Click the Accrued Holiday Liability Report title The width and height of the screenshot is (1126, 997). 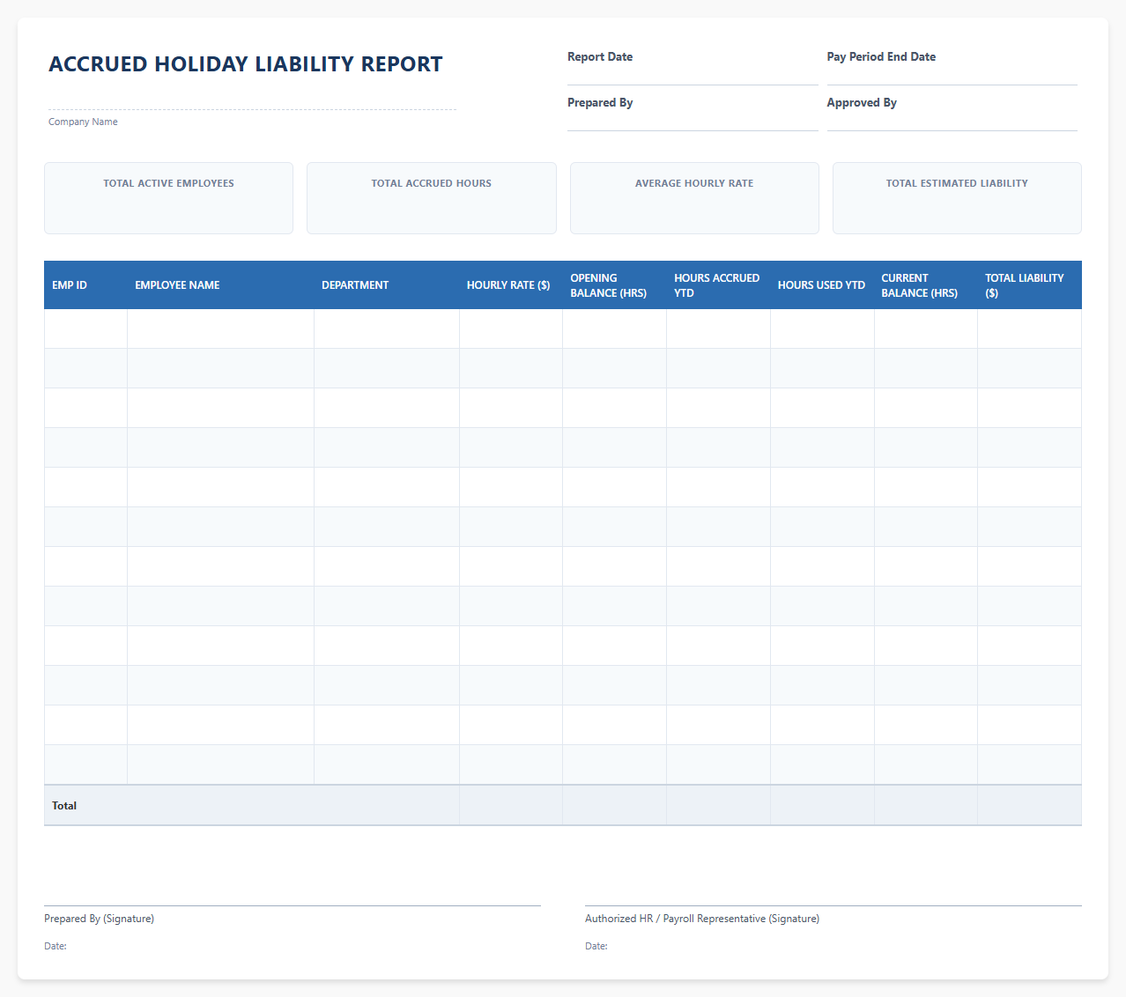point(246,64)
